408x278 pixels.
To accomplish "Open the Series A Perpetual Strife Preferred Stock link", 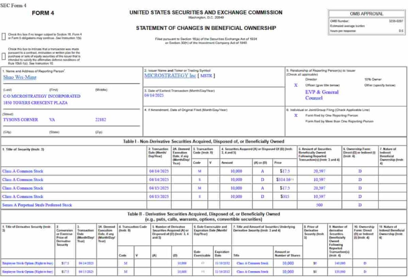I will tap(36, 205).
